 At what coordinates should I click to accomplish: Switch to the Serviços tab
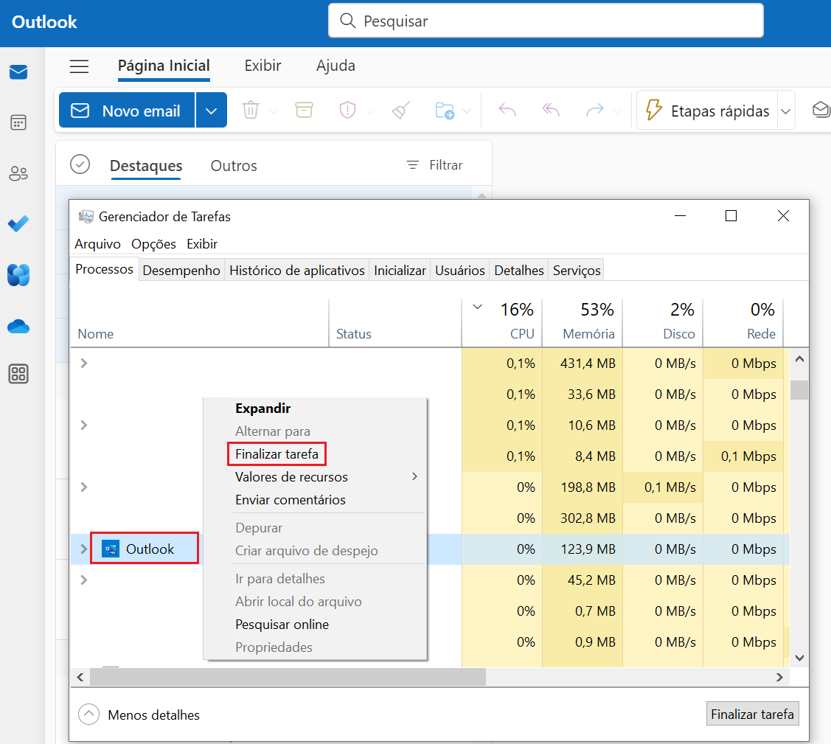click(577, 271)
